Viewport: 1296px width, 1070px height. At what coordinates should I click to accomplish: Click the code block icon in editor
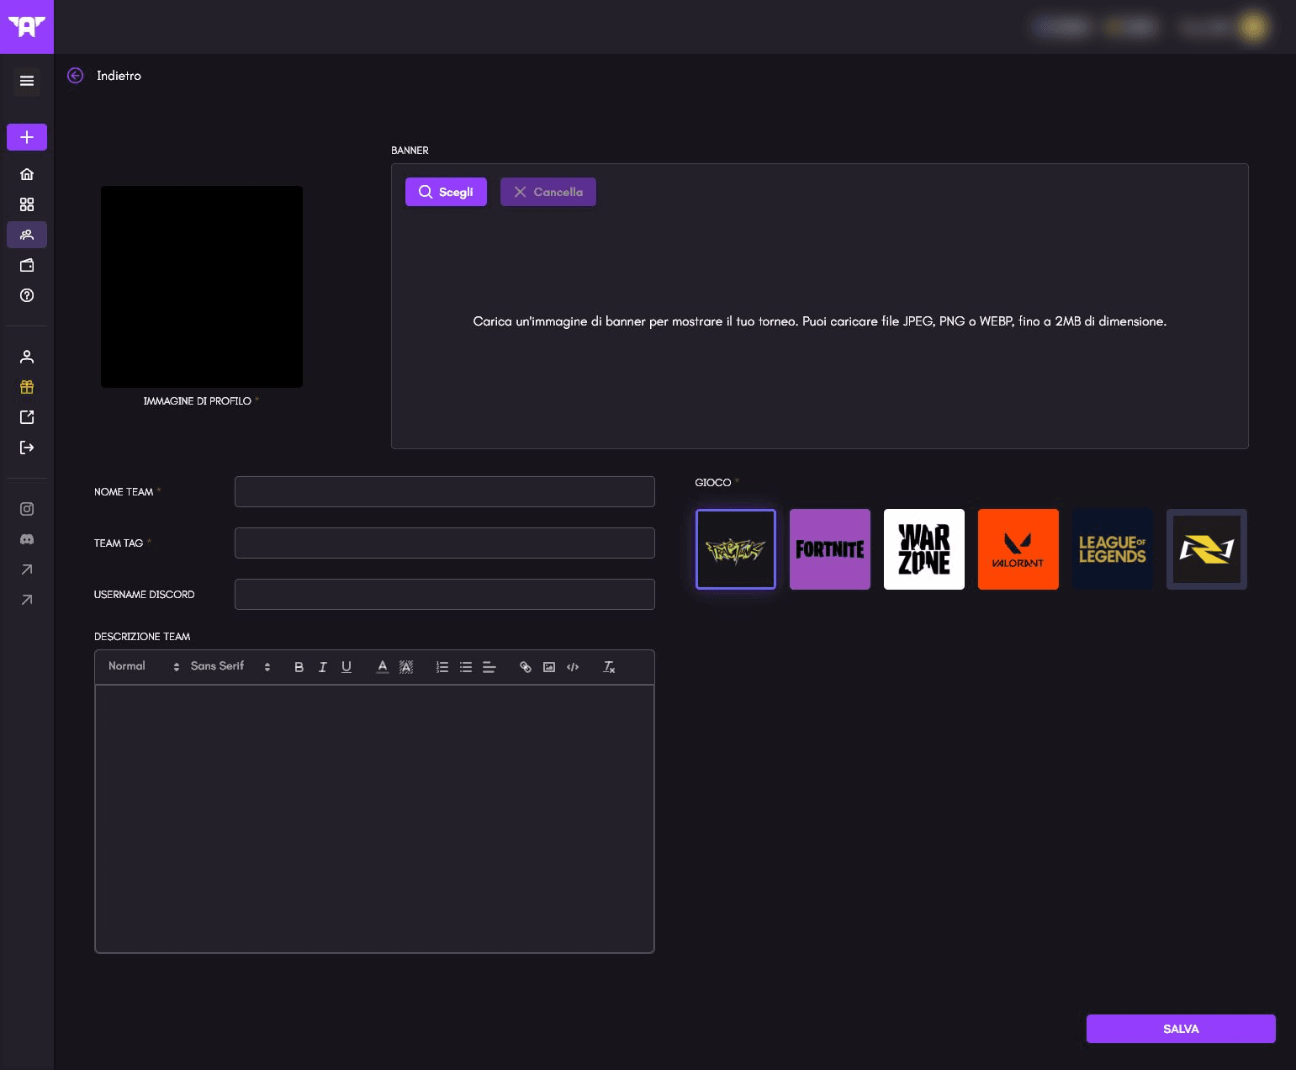click(x=573, y=667)
